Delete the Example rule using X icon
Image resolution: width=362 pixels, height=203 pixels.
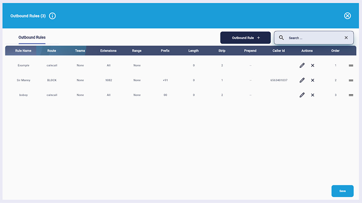(313, 66)
